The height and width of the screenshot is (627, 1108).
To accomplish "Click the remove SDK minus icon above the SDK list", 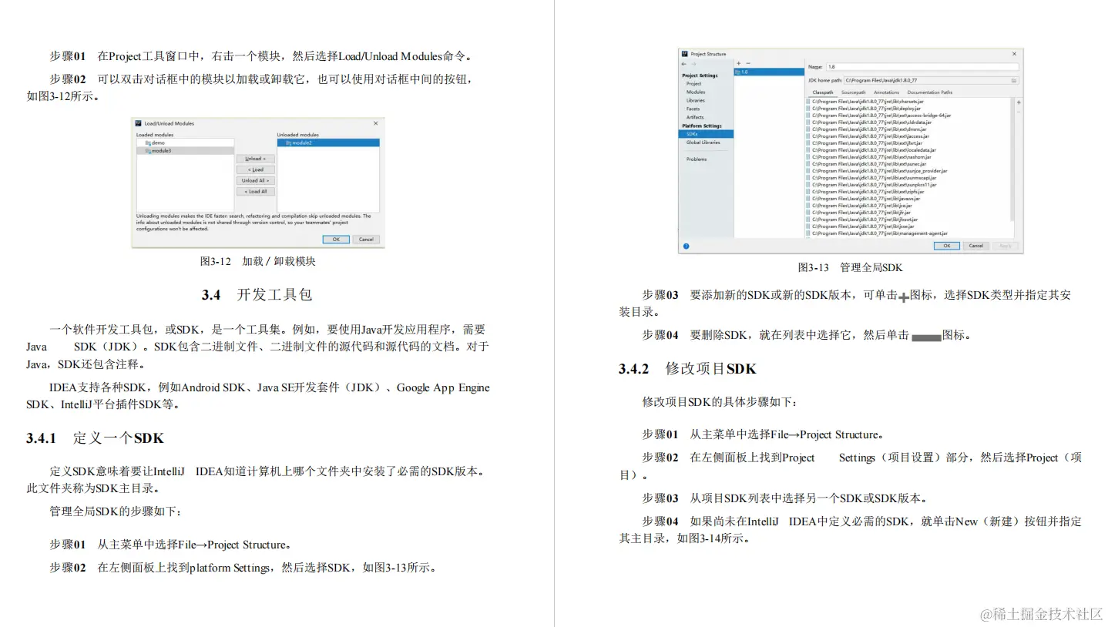I will [748, 63].
